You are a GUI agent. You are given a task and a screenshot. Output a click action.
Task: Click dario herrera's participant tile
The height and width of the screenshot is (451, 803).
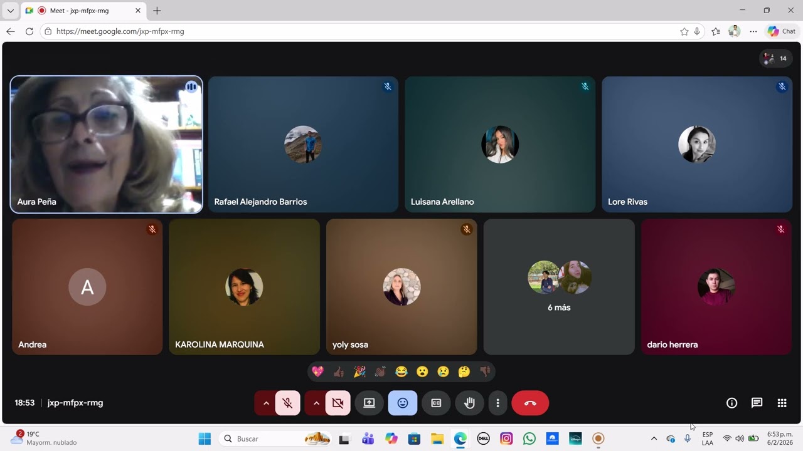(716, 287)
